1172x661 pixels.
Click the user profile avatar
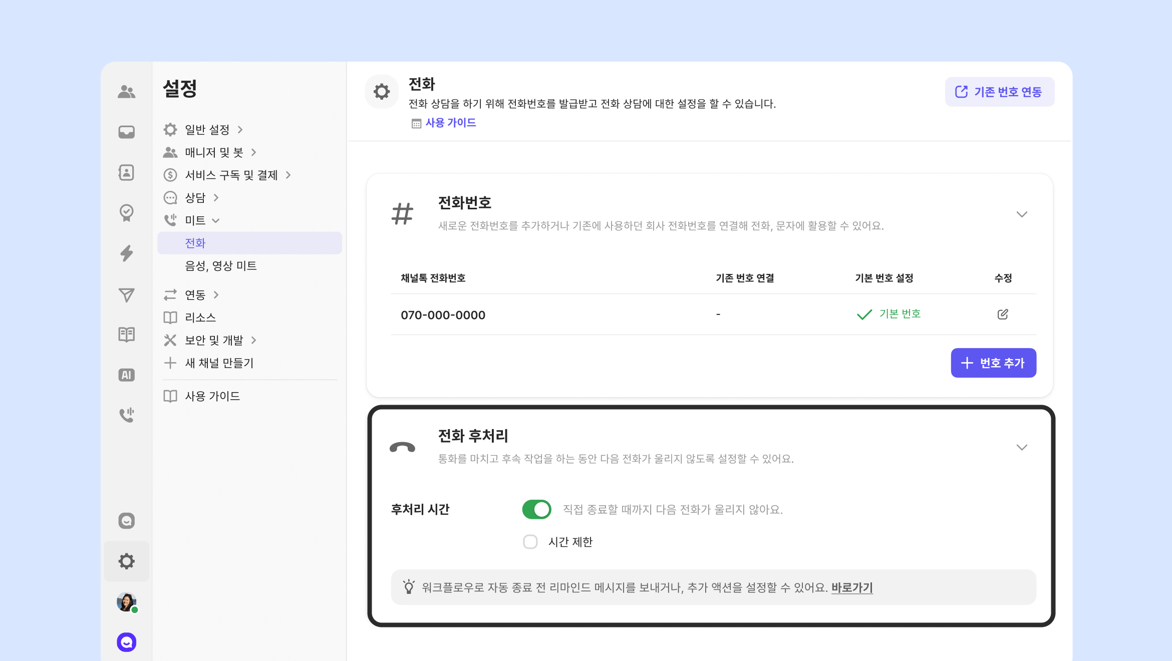126,601
